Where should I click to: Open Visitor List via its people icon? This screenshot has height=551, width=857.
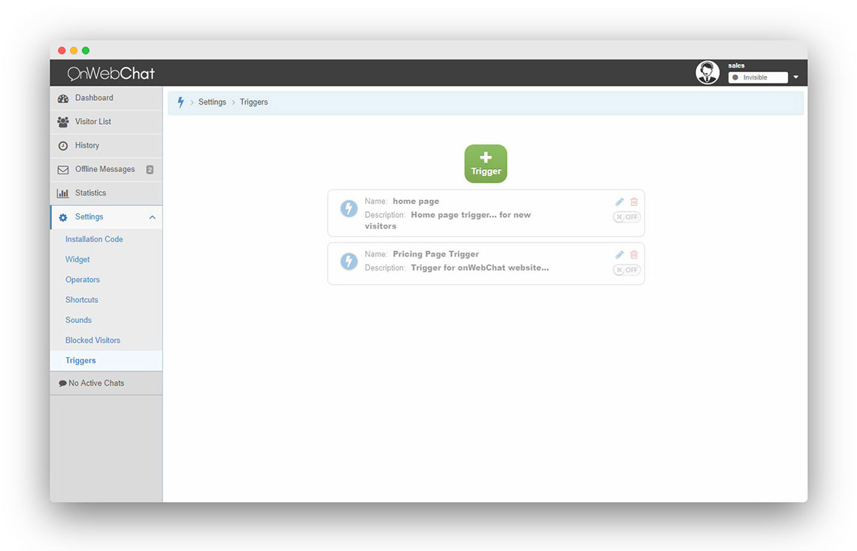click(x=63, y=122)
